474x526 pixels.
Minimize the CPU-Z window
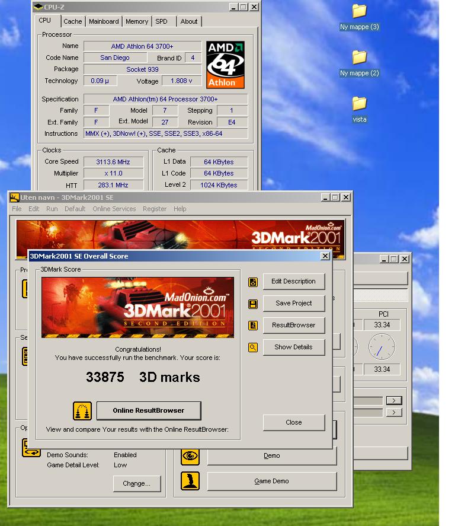coord(233,7)
